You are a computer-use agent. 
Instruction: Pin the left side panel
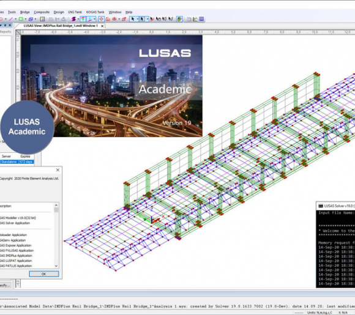(5, 25)
